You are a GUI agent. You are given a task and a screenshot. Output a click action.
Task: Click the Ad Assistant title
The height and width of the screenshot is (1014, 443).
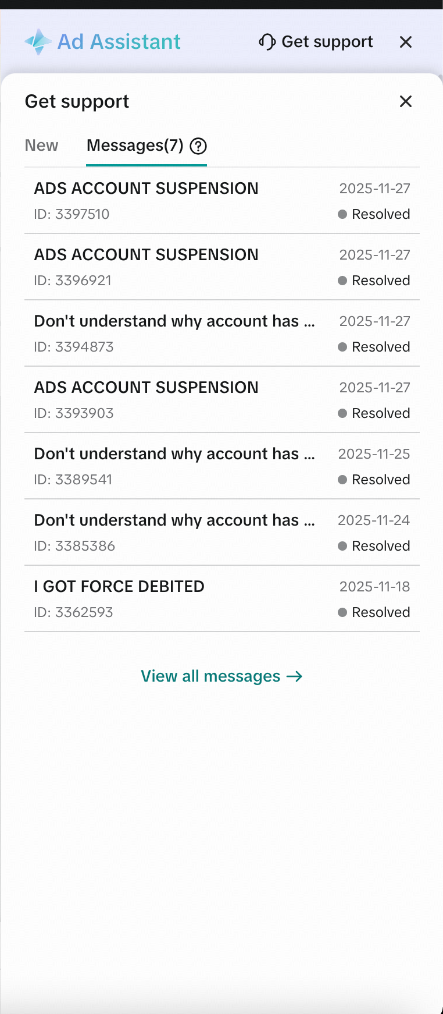coord(119,42)
